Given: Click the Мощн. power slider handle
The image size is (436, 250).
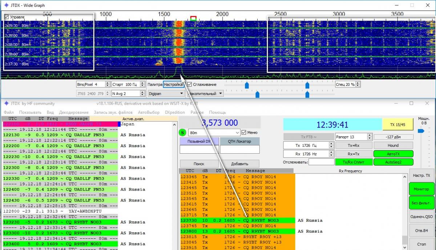Looking at the screenshot, I should coord(421,131).
